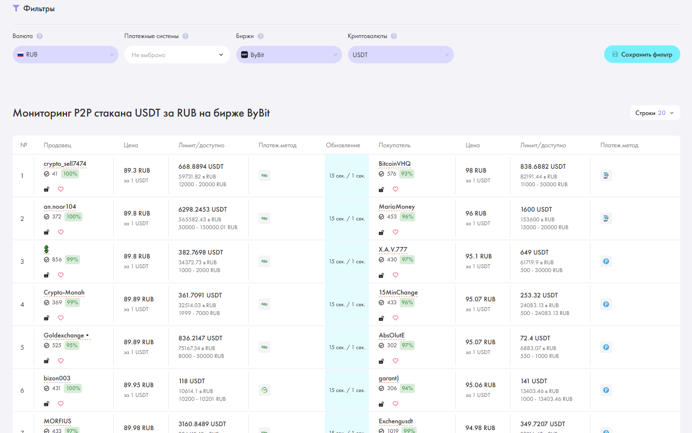Open buyer profile MarioMoney
Screen dimensions: 692x433
(397, 207)
